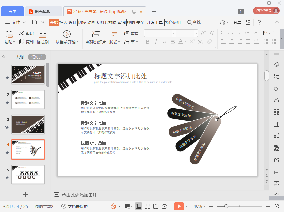This screenshot has height=212, width=284.
Task: Toggle Bold formatting
Action: click(x=148, y=42)
